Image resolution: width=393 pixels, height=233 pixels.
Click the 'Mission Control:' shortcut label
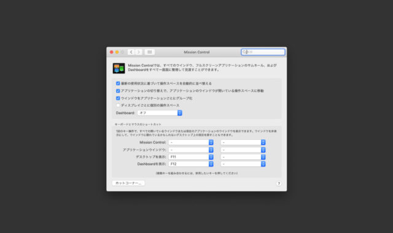153,142
